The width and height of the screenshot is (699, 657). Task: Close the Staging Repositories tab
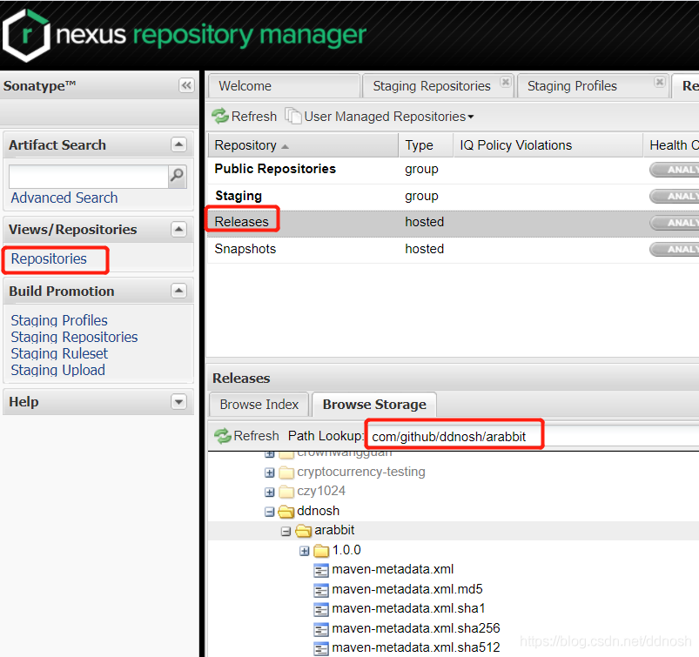[505, 82]
